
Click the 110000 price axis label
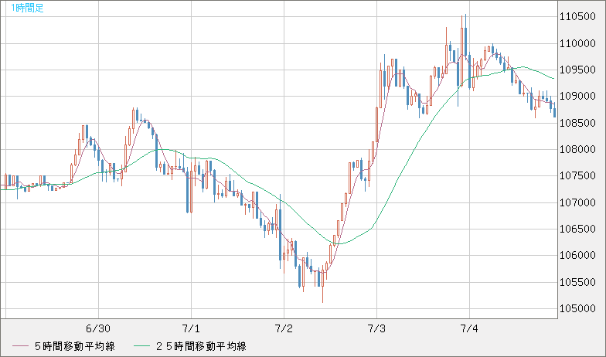(577, 43)
